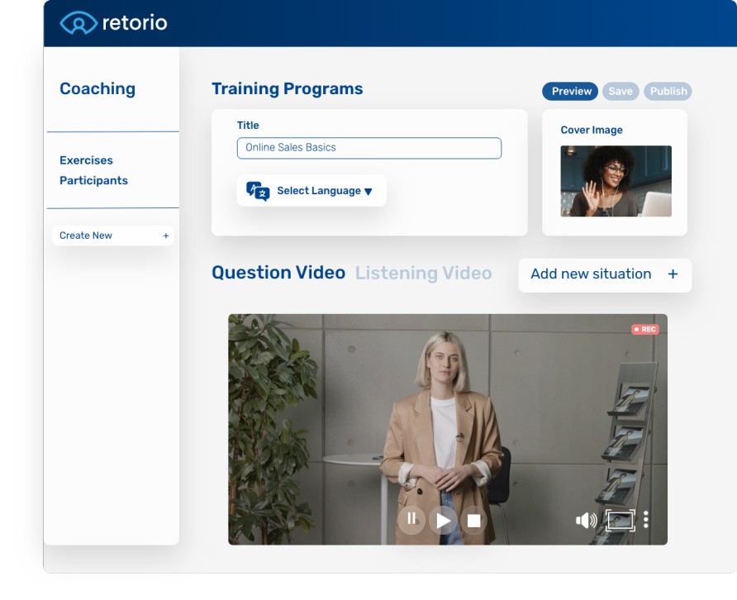Open Participants in sidebar
Image resolution: width=737 pixels, height=600 pixels.
coord(93,180)
